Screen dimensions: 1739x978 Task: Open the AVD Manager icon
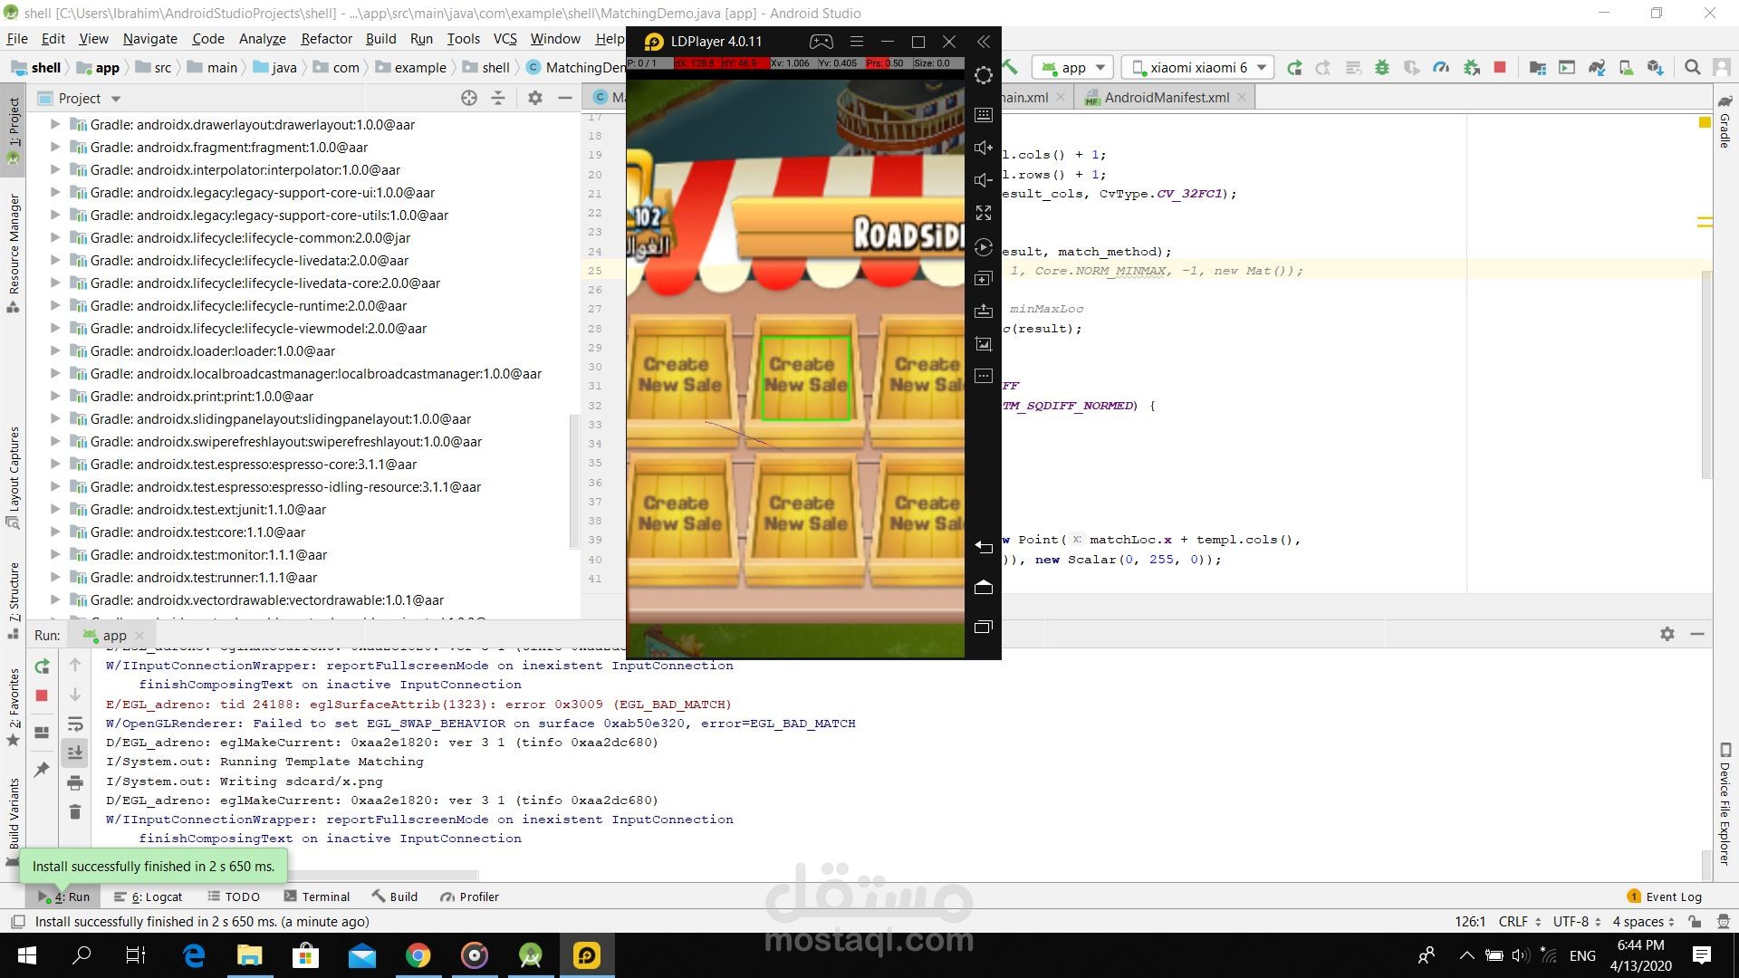[x=1626, y=67]
